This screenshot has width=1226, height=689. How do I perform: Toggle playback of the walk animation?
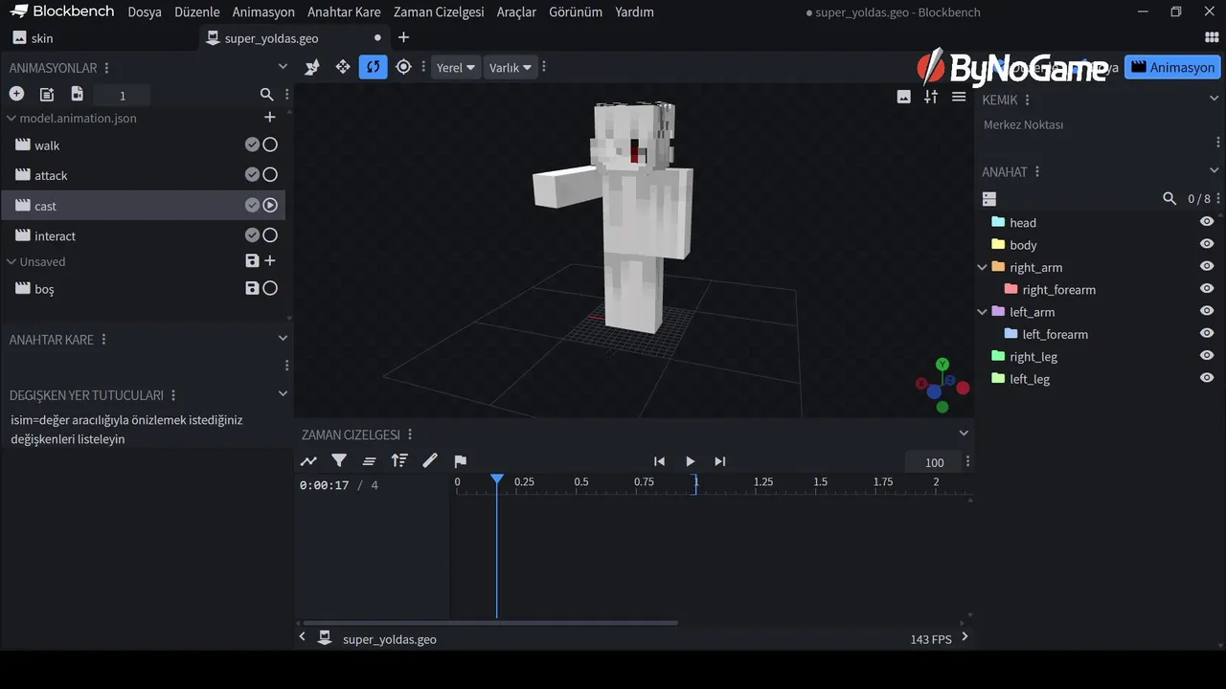point(270,145)
